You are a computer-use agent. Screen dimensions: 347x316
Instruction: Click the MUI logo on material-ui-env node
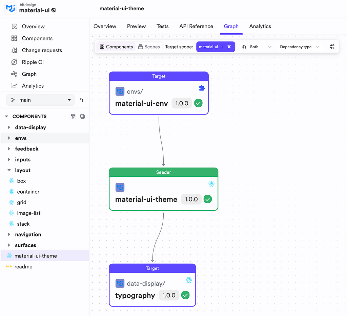point(120,91)
